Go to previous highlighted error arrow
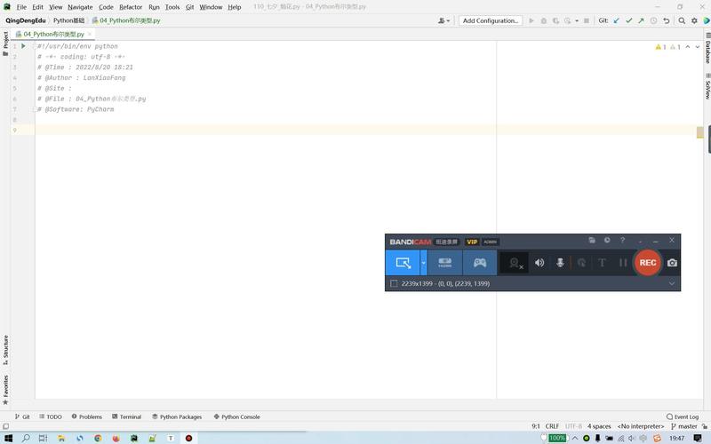Screen dimensions: 711x444 coord(687,47)
